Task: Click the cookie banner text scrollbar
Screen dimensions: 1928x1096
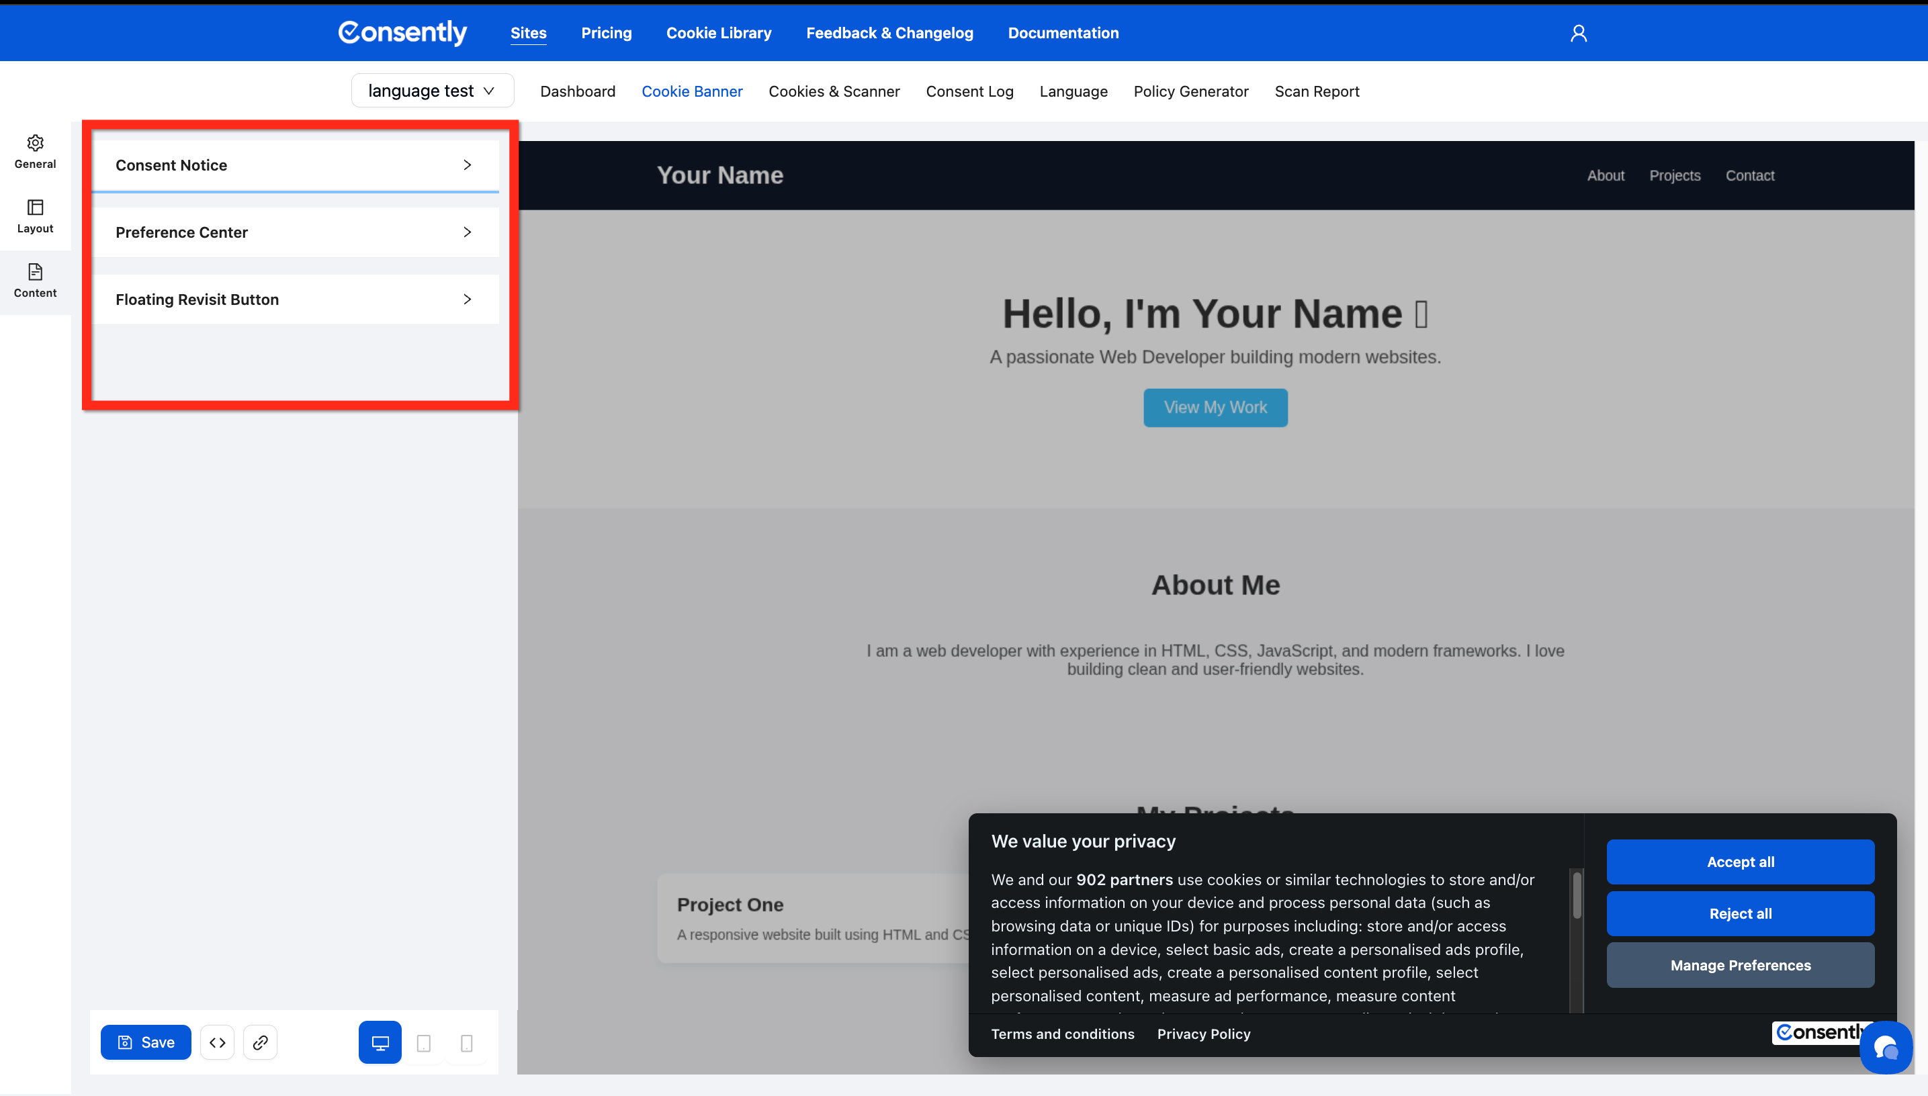Action: 1577,896
